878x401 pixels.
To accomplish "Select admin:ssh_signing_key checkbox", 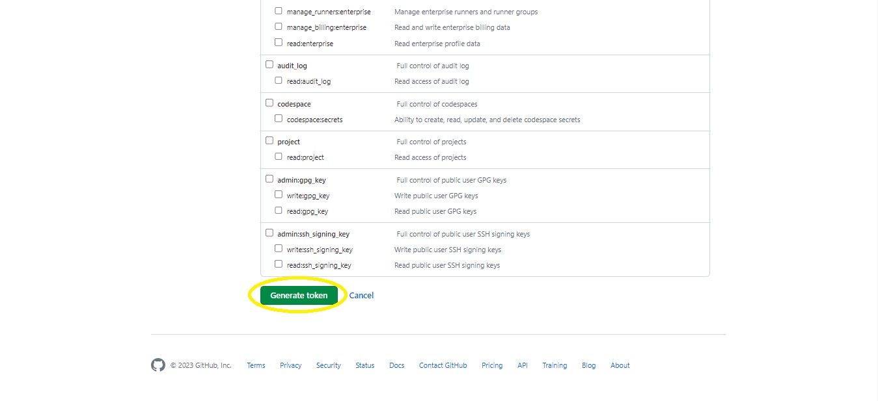I will point(269,233).
